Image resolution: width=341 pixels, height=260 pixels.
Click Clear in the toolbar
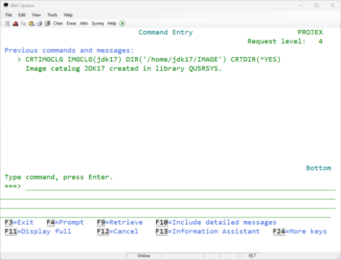coord(58,23)
